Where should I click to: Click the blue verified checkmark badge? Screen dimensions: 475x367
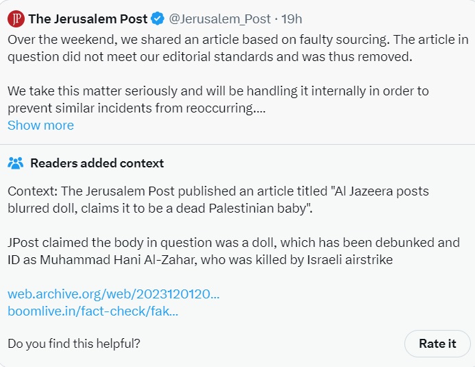point(158,19)
